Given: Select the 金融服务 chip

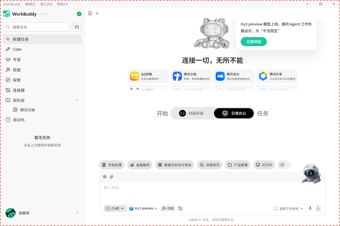Looking at the screenshot, I should pyautogui.click(x=140, y=165).
